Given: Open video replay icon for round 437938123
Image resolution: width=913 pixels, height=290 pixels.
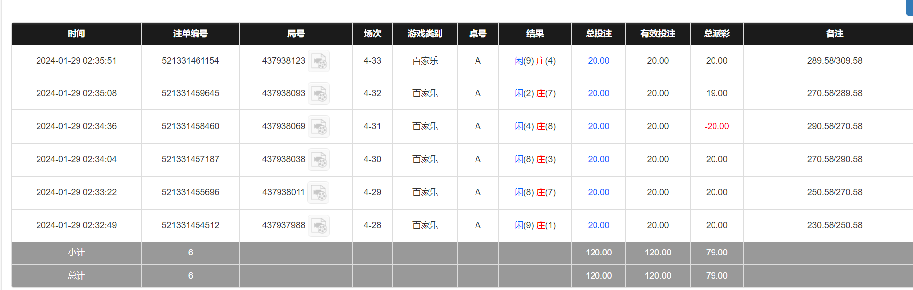Looking at the screenshot, I should [x=318, y=61].
